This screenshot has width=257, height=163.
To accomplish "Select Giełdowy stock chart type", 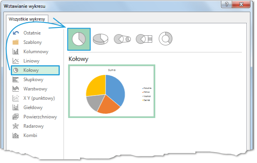I will pos(33,108).
